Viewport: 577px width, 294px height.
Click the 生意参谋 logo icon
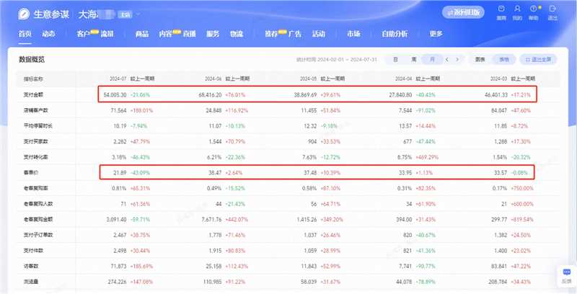click(x=25, y=14)
